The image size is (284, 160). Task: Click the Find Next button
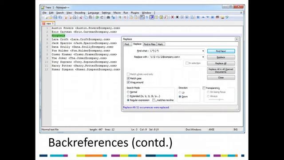[x=221, y=51]
